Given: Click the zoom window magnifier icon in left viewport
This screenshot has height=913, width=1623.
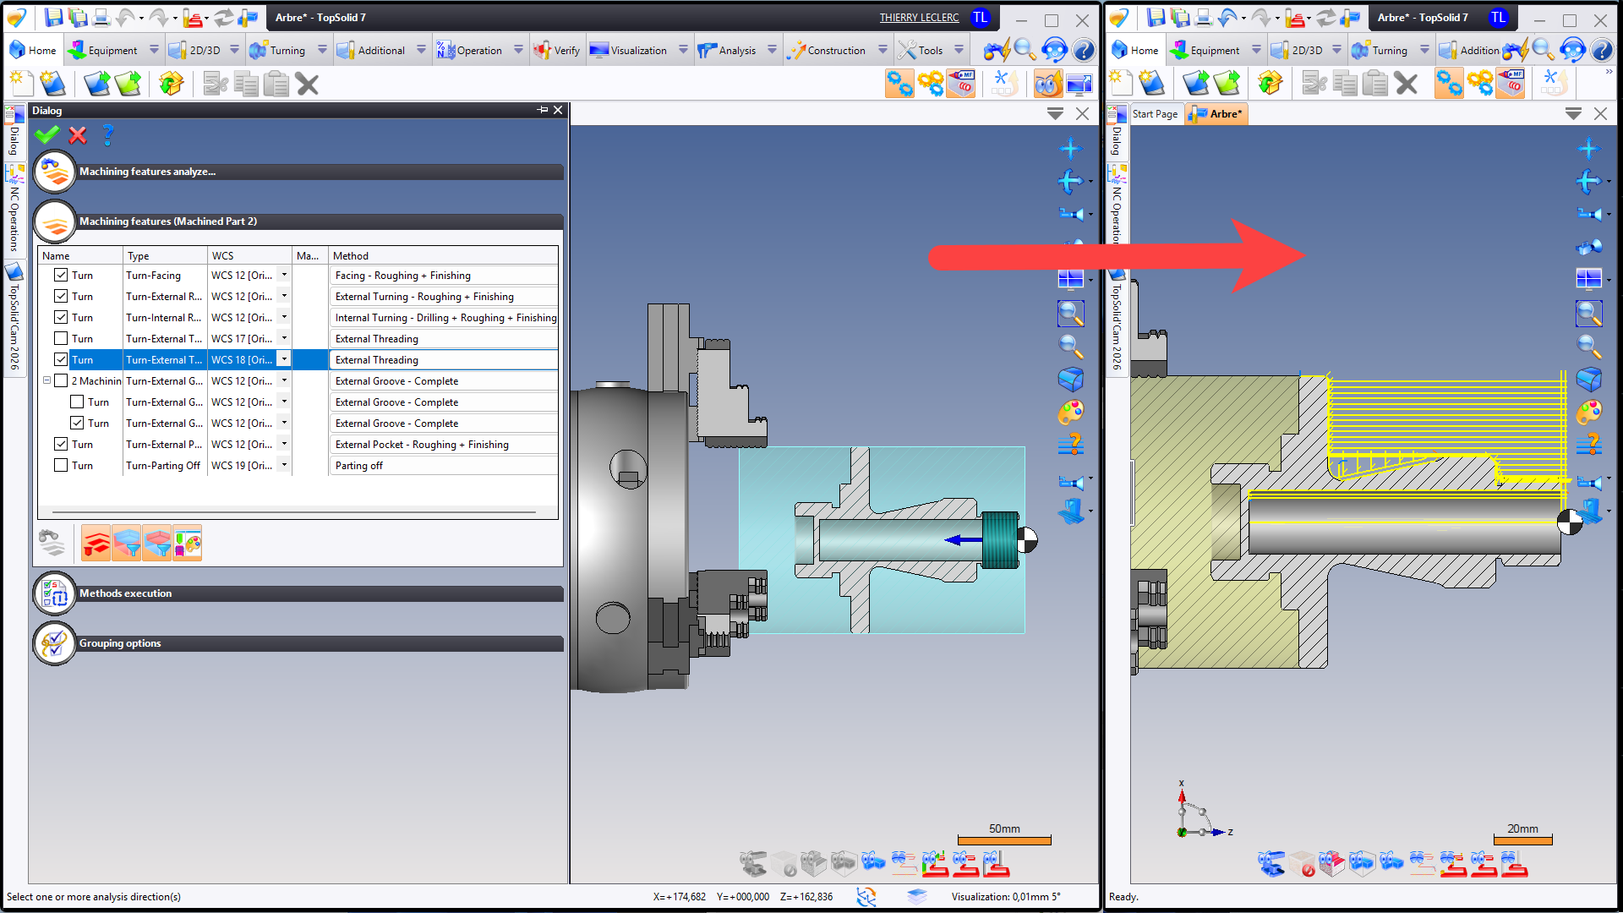Looking at the screenshot, I should [1070, 314].
